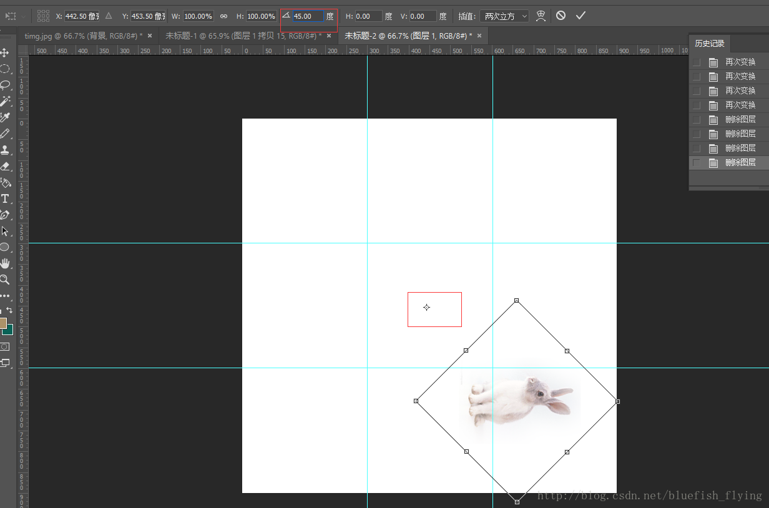Select the Zoom tool

(5, 280)
